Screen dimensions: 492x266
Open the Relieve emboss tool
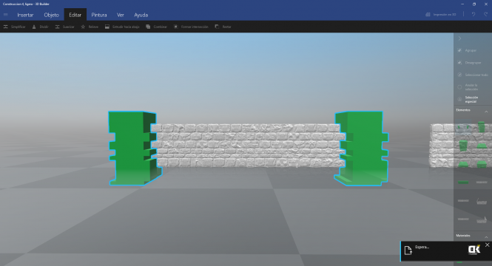pyautogui.click(x=90, y=27)
